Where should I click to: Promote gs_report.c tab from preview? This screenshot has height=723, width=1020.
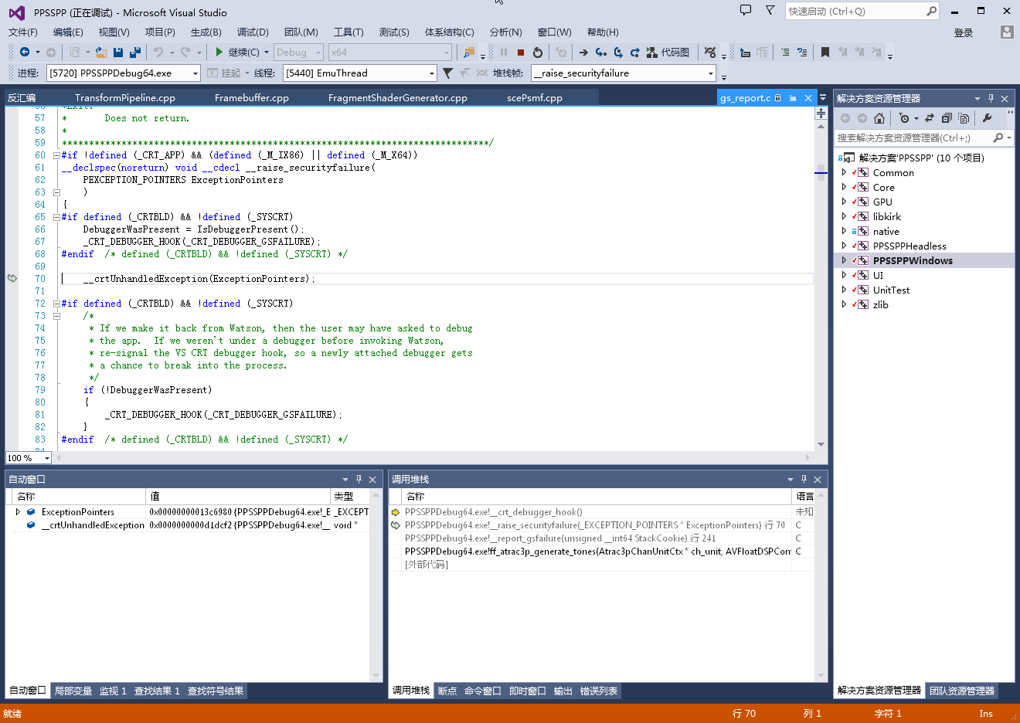pyautogui.click(x=792, y=98)
